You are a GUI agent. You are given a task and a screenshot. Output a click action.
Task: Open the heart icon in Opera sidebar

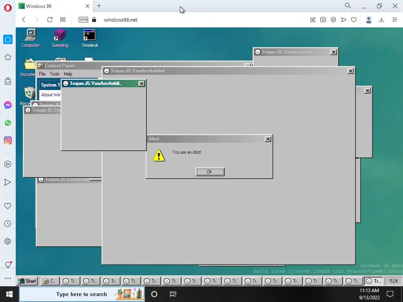click(x=8, y=206)
